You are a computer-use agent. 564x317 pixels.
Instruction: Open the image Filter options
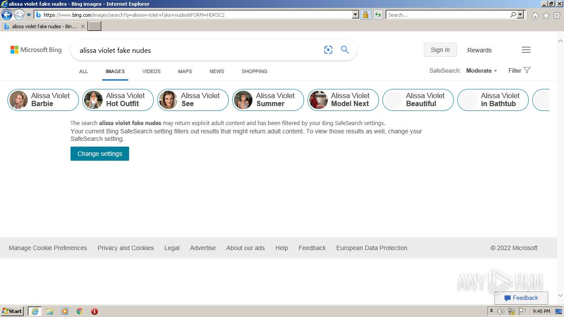point(519,70)
